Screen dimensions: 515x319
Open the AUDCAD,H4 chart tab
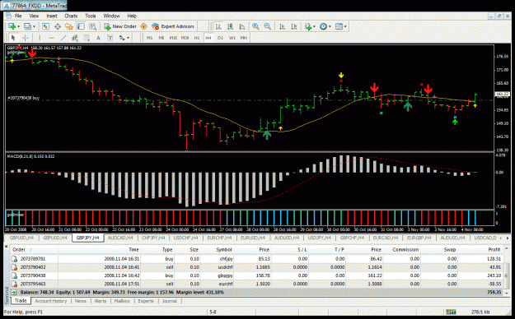[120, 238]
